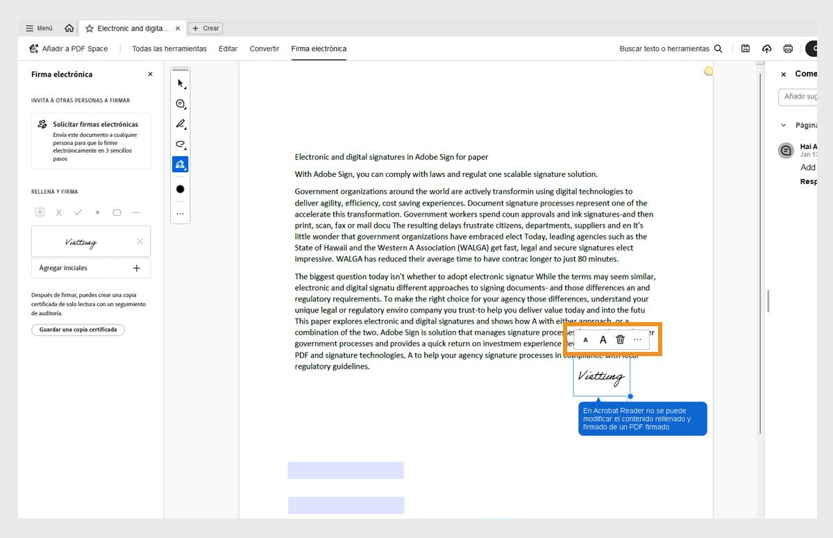Screen dimensions: 833x538
Task: Open the more tools ellipsis in toolbar
Action: coord(180,214)
